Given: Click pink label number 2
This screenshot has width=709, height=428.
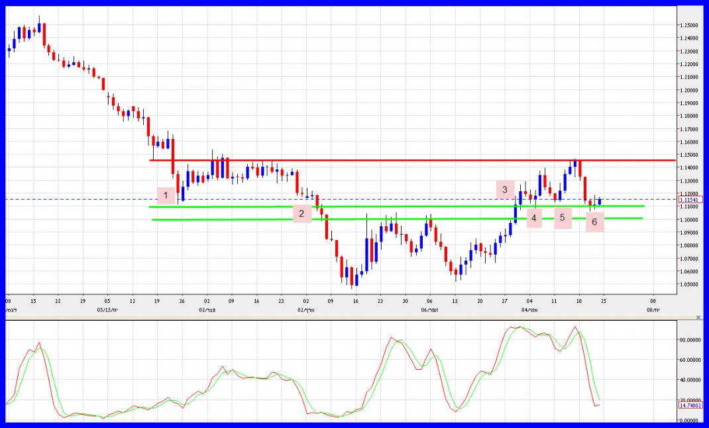Looking at the screenshot, I should point(301,213).
